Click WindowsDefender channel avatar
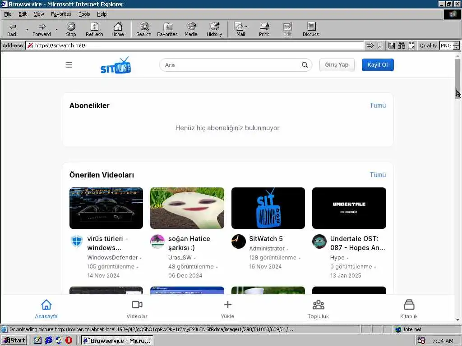Viewport: 462px width, 346px height. (77, 241)
